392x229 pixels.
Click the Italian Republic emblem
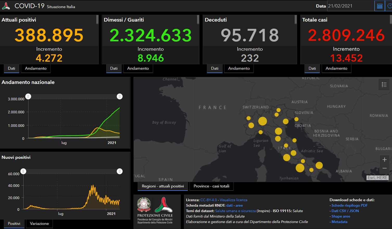[144, 205]
